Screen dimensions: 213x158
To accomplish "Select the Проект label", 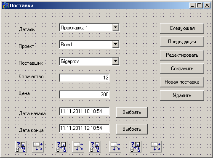I will [27, 46].
